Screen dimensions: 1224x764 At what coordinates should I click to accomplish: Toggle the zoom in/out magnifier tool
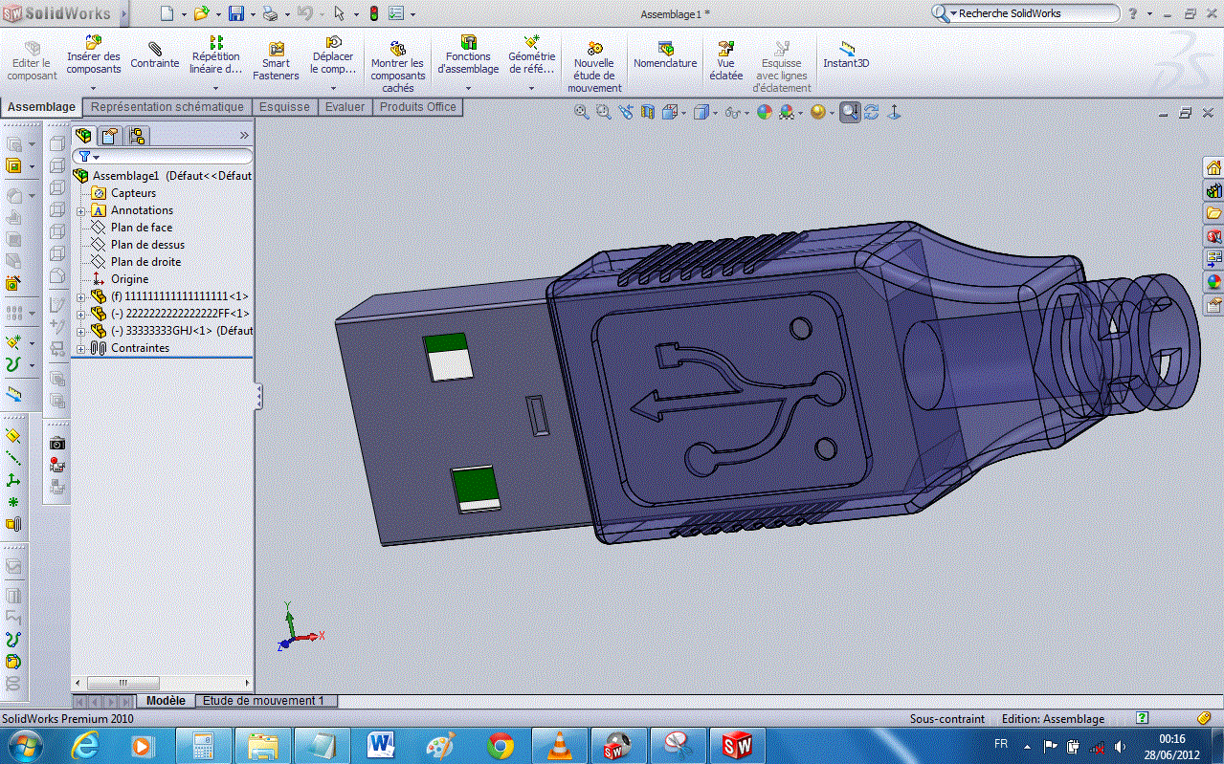pos(850,113)
